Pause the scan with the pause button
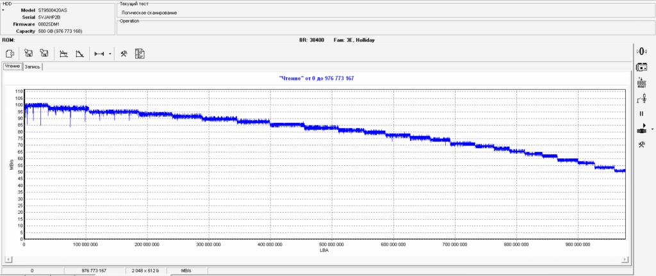656x276 pixels. click(641, 114)
